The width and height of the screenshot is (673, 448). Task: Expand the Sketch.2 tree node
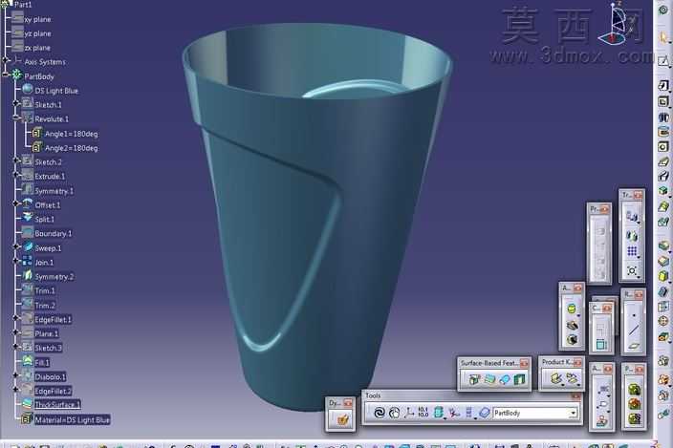[16, 160]
